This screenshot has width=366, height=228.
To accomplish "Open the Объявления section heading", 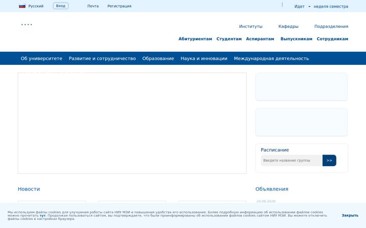I will [271, 189].
